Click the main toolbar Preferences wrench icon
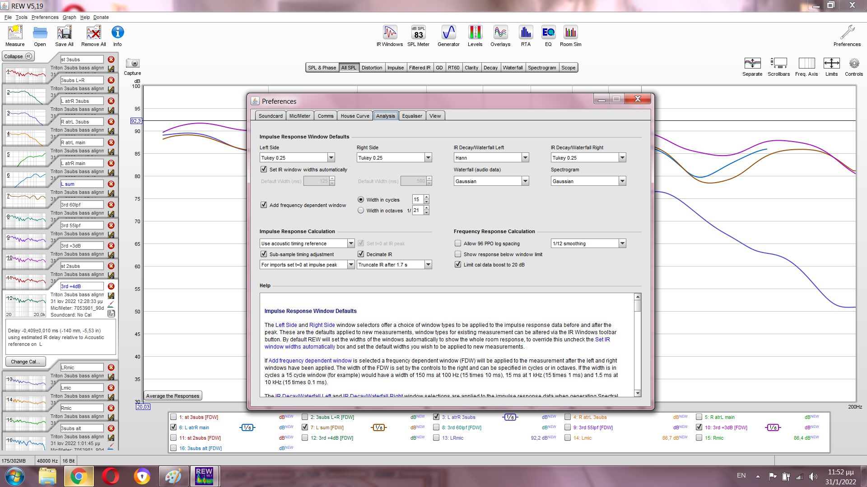867x487 pixels. (847, 36)
